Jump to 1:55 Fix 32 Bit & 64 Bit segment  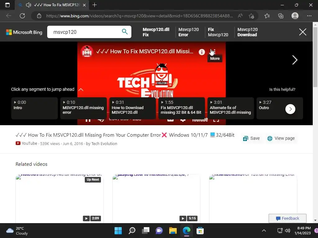tap(181, 108)
